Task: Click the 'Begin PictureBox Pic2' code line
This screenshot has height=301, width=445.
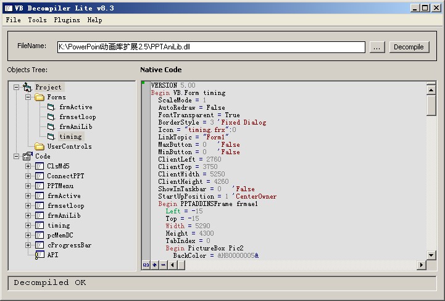Action: 205,248
